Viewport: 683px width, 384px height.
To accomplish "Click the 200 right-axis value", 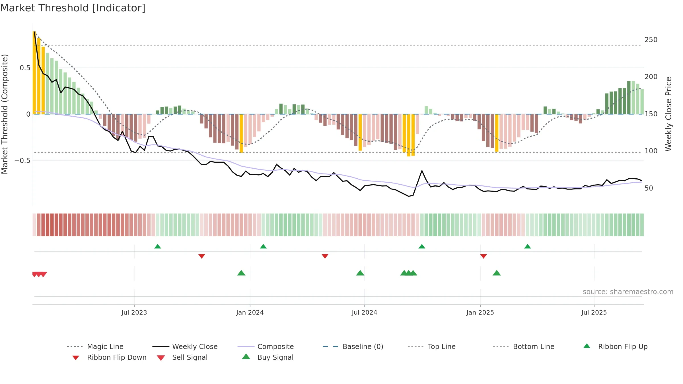I will 651,77.
